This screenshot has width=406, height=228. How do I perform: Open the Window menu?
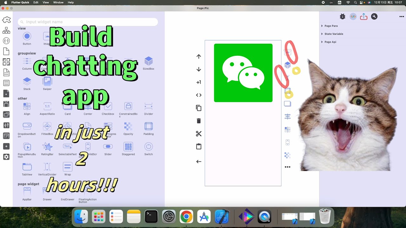pos(58,3)
